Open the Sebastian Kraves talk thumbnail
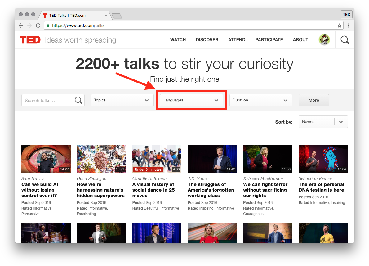Viewport: 369px width, 266px height. click(323, 159)
